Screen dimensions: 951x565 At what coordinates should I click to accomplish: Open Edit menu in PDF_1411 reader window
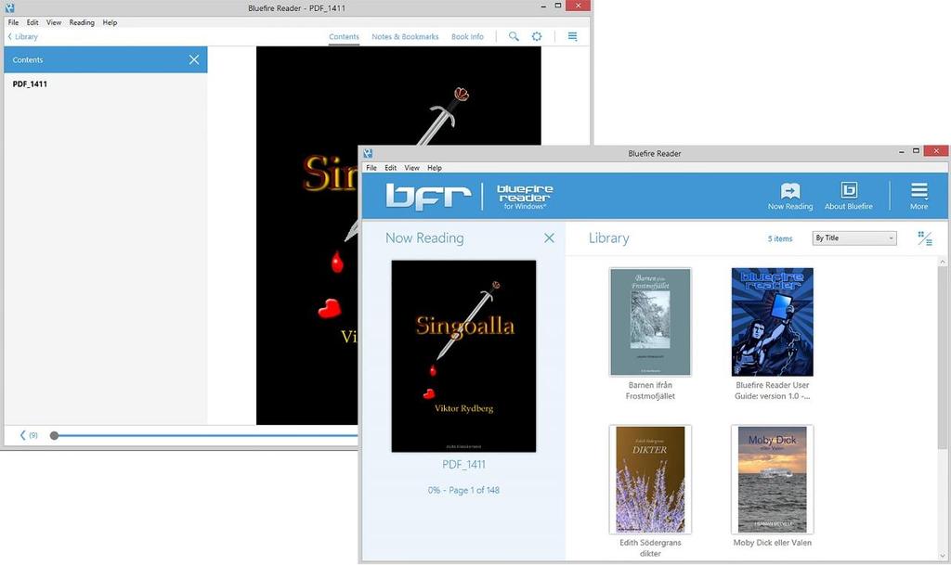click(33, 22)
